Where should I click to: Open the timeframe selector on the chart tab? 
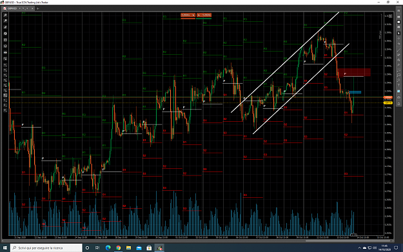point(25,8)
